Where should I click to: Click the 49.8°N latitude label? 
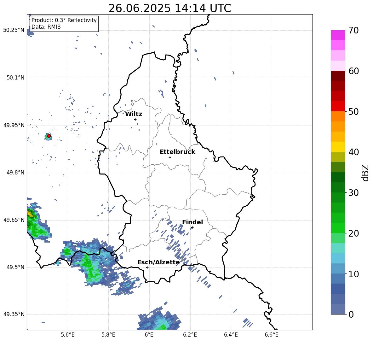[15, 173]
